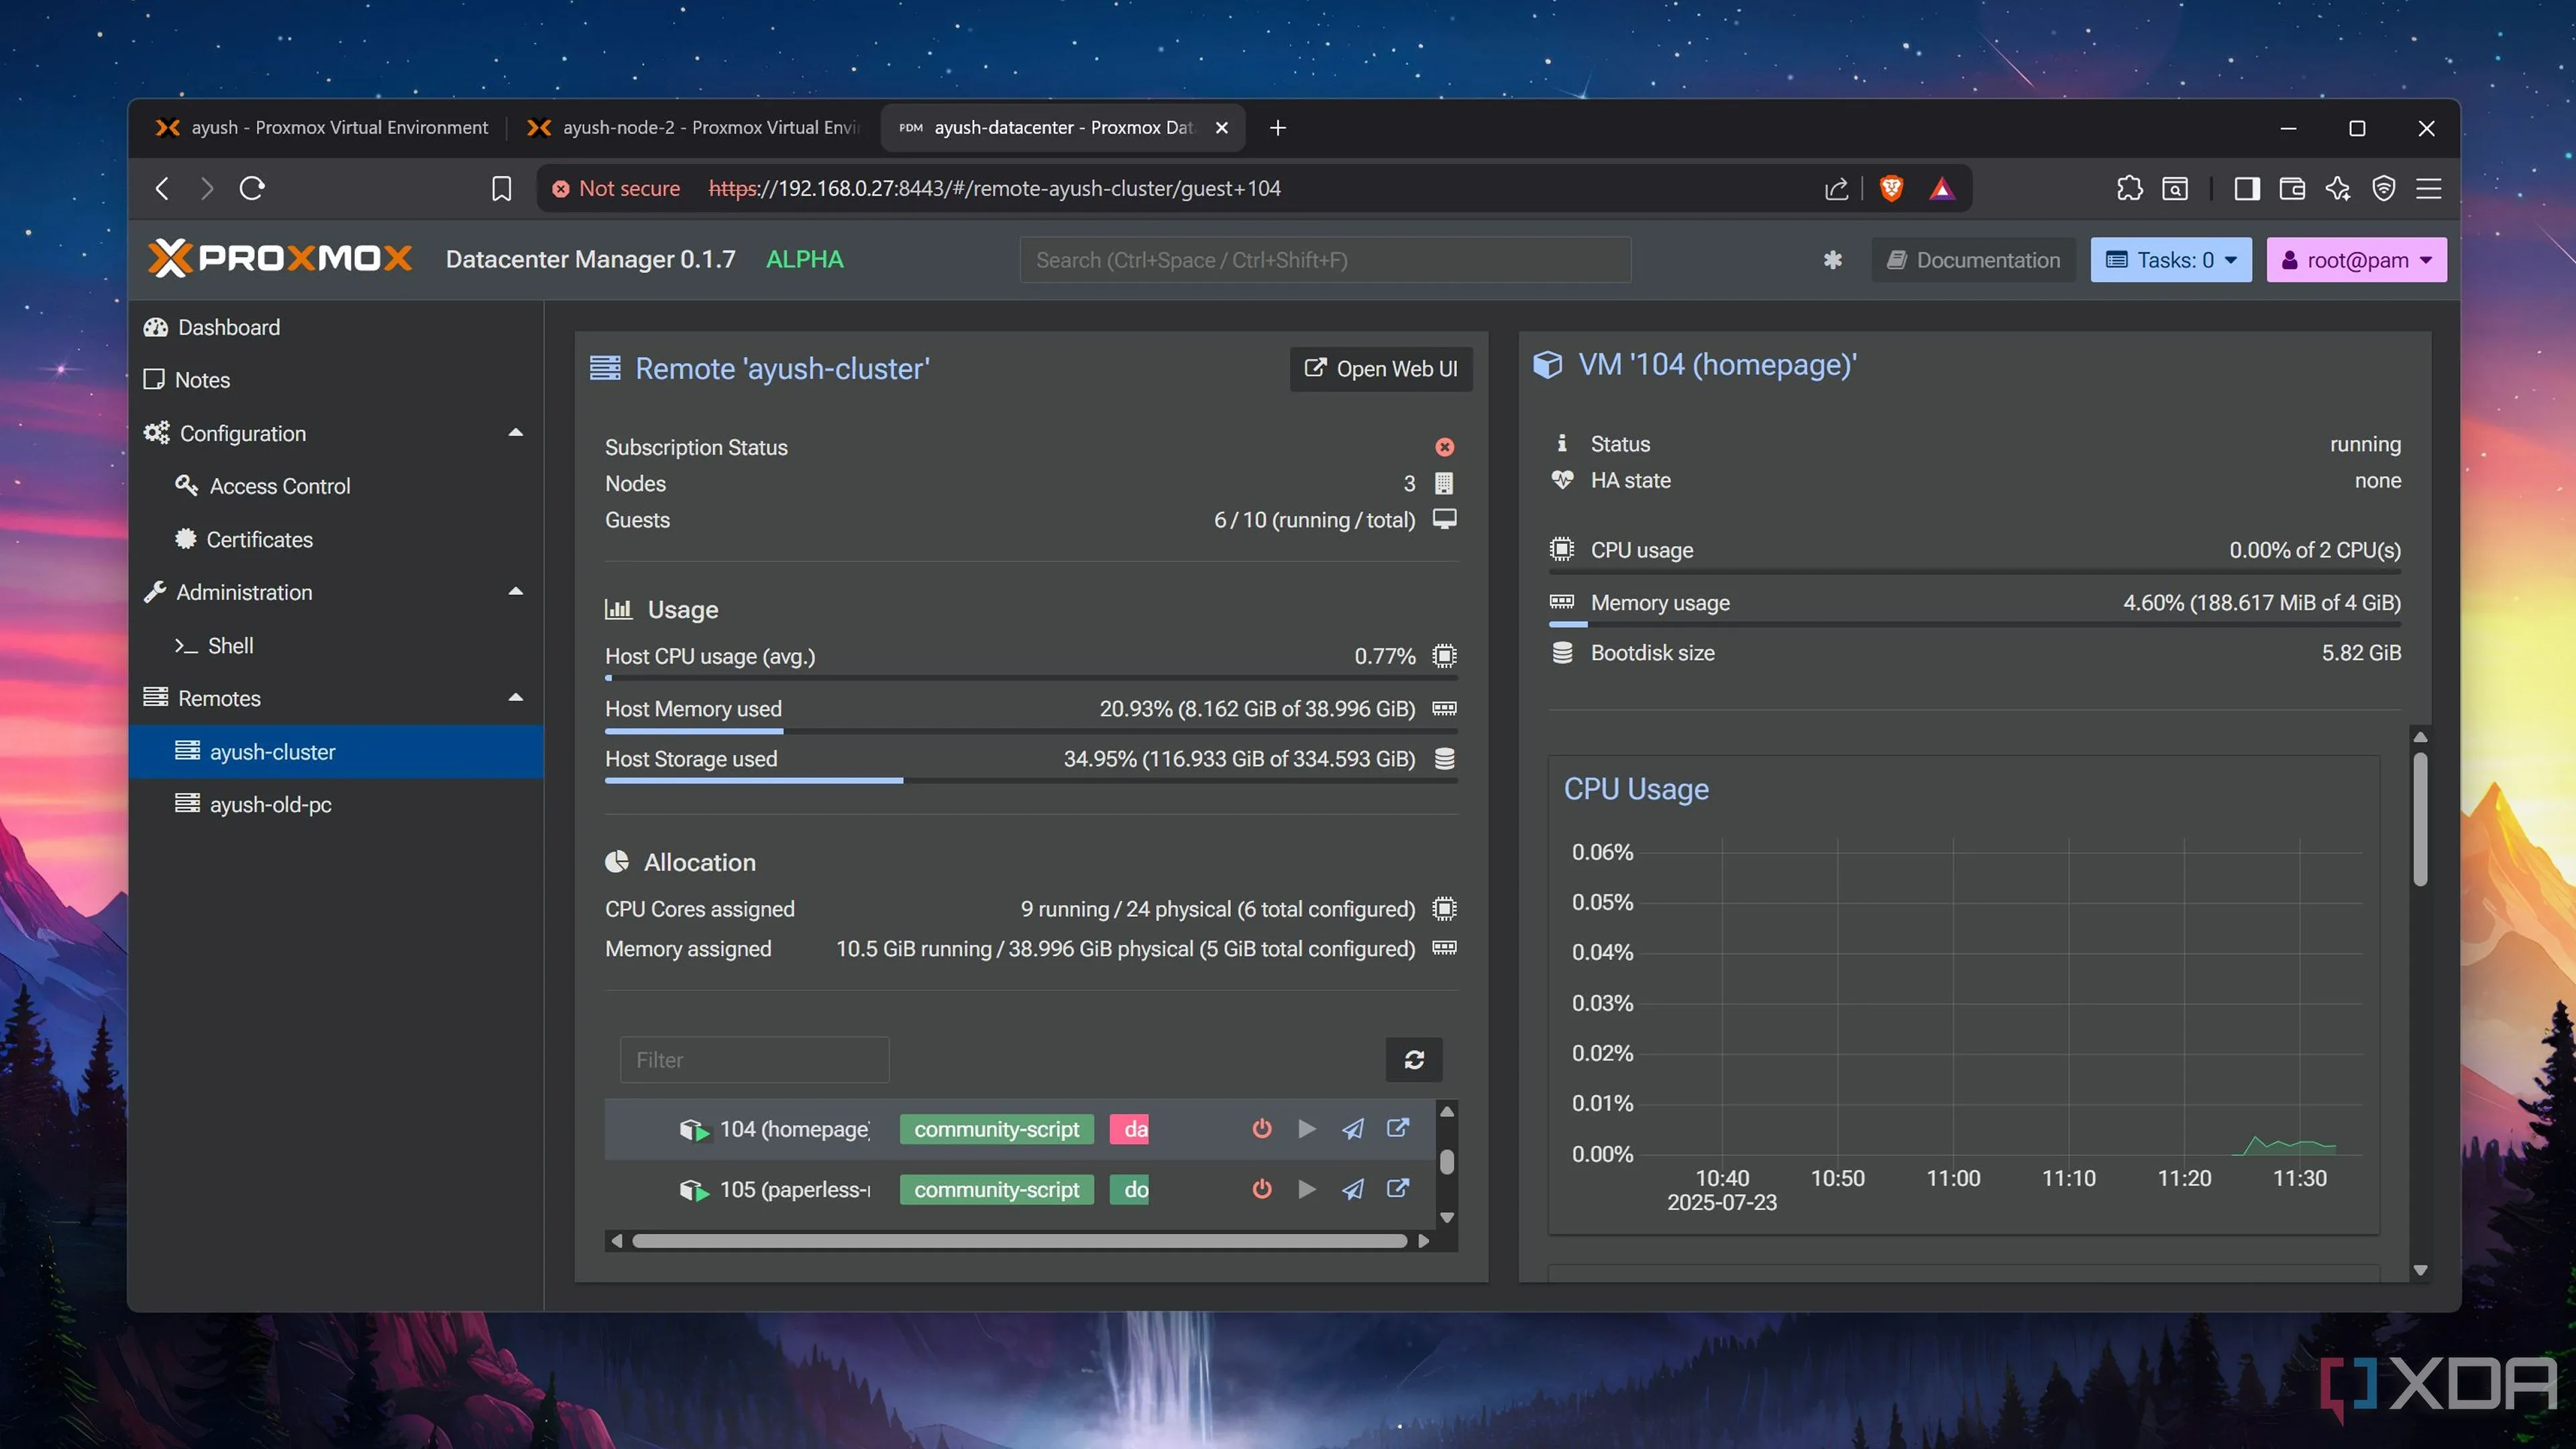Refresh the guest list
The height and width of the screenshot is (1449, 2576).
[1414, 1059]
